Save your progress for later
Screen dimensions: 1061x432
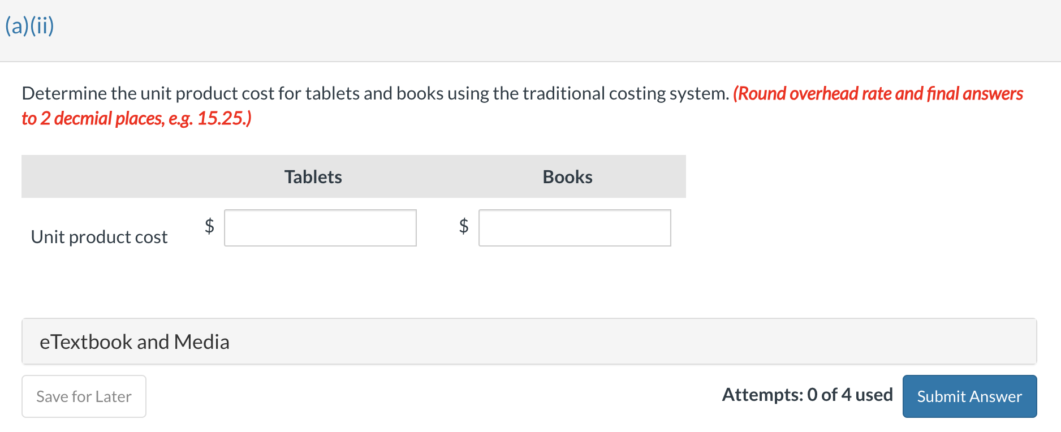84,396
